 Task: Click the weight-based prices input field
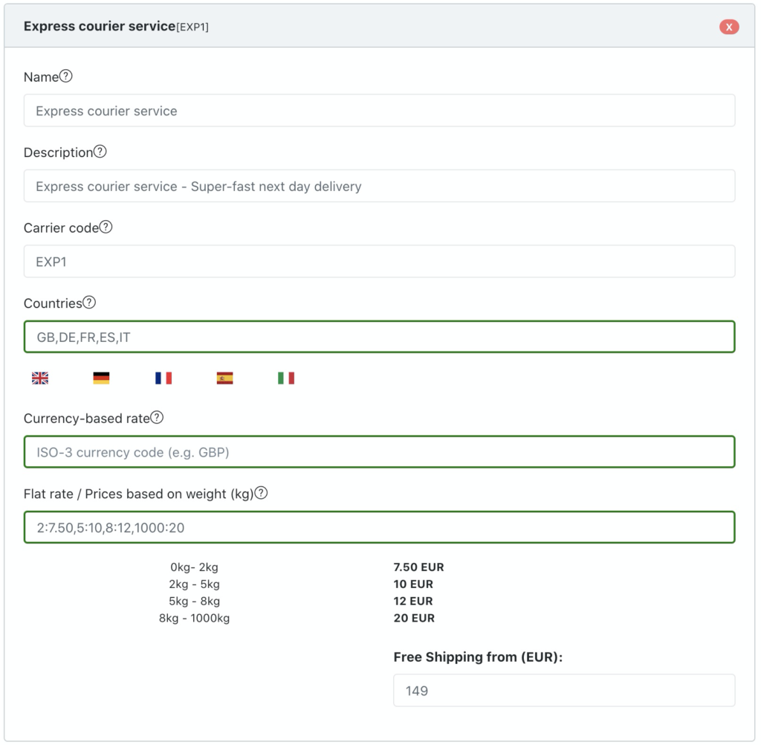click(379, 528)
